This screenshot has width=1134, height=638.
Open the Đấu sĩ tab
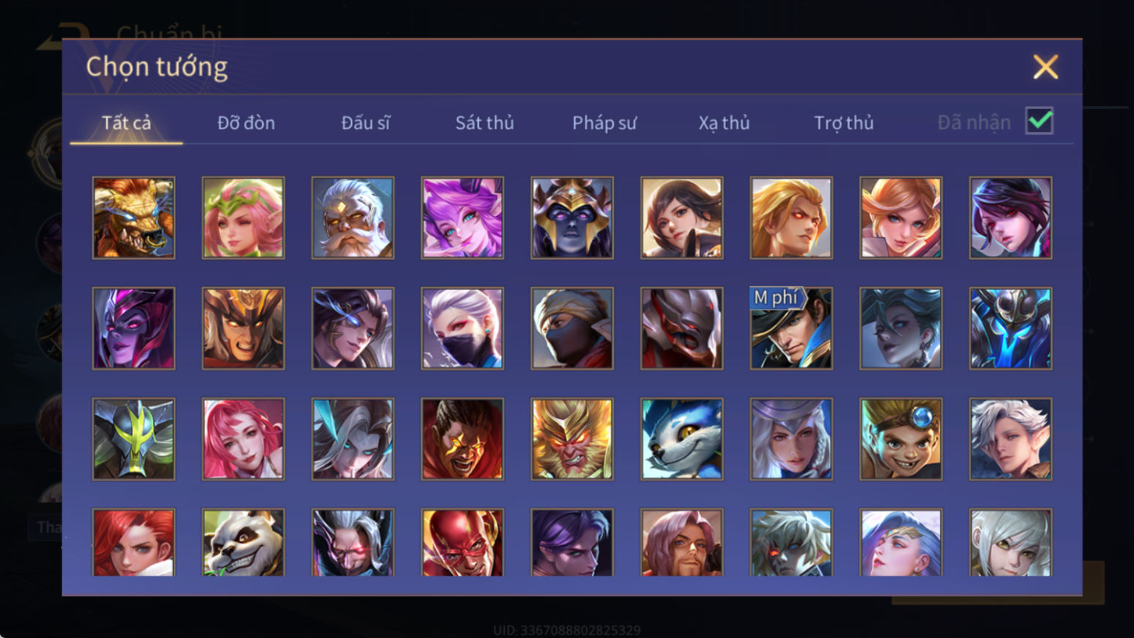point(366,122)
